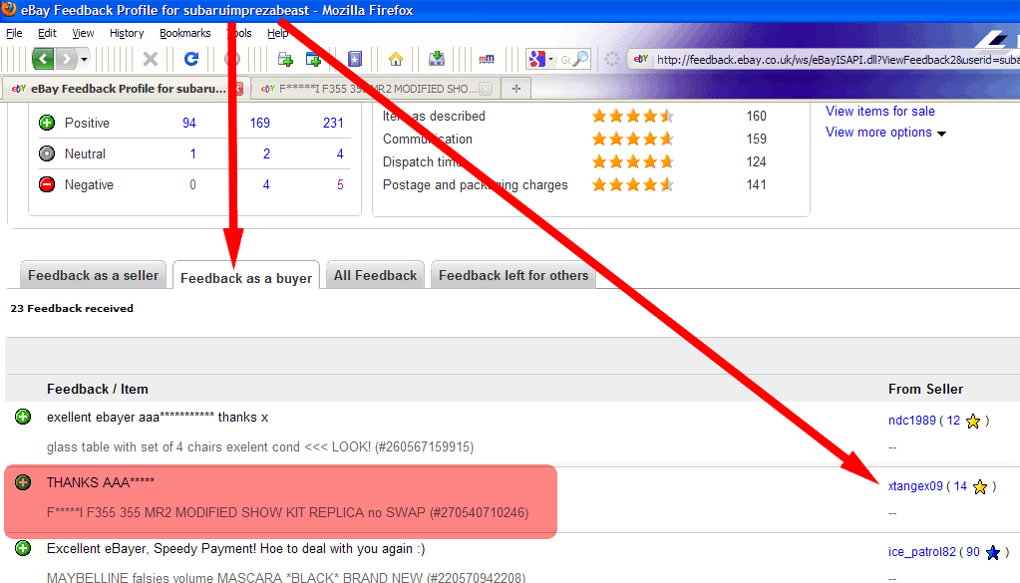Click xtangex09 feedback score 14

point(960,486)
